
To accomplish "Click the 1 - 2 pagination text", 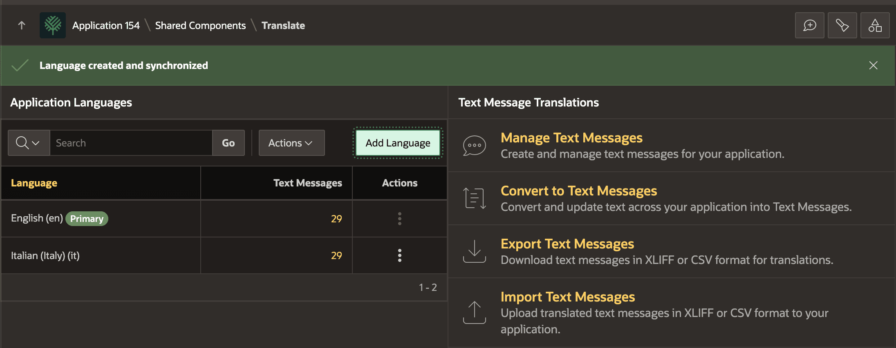I will pos(428,287).
